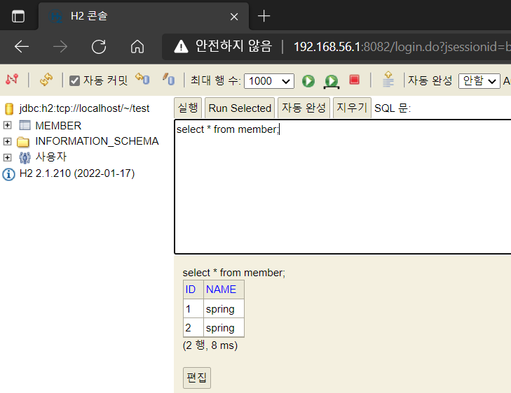Open the 최대 행 수 1000 dropdown
The height and width of the screenshot is (393, 511).
pyautogui.click(x=269, y=81)
